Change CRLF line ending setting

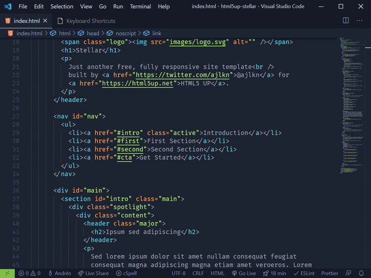point(198,273)
